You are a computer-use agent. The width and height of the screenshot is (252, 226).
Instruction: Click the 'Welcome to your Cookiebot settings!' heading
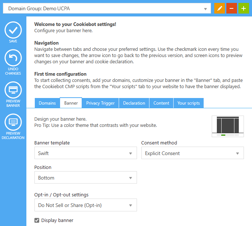click(75, 24)
